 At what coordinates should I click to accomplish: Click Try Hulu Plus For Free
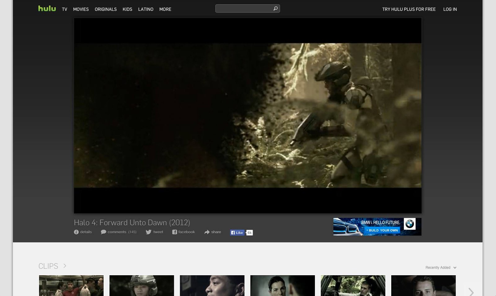(409, 9)
